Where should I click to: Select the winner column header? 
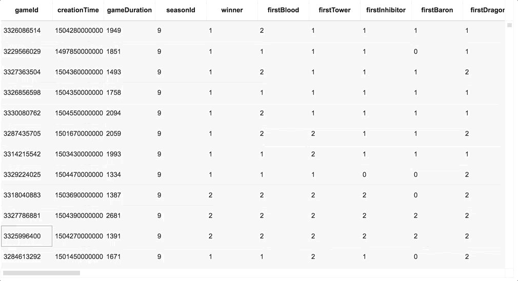(x=232, y=10)
